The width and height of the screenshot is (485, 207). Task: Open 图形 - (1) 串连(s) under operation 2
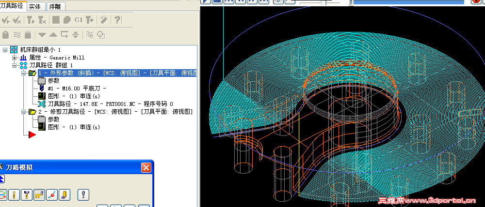[x=74, y=127]
